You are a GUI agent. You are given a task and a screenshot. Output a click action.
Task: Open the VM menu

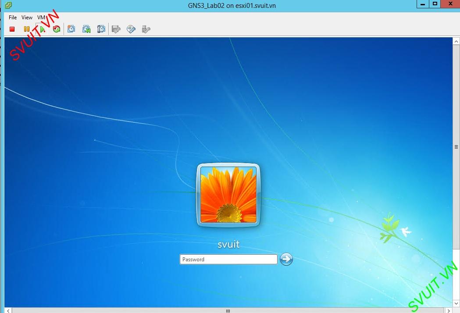(x=41, y=17)
